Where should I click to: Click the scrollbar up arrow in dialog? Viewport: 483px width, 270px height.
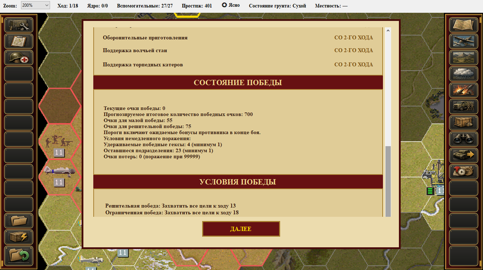click(x=388, y=31)
